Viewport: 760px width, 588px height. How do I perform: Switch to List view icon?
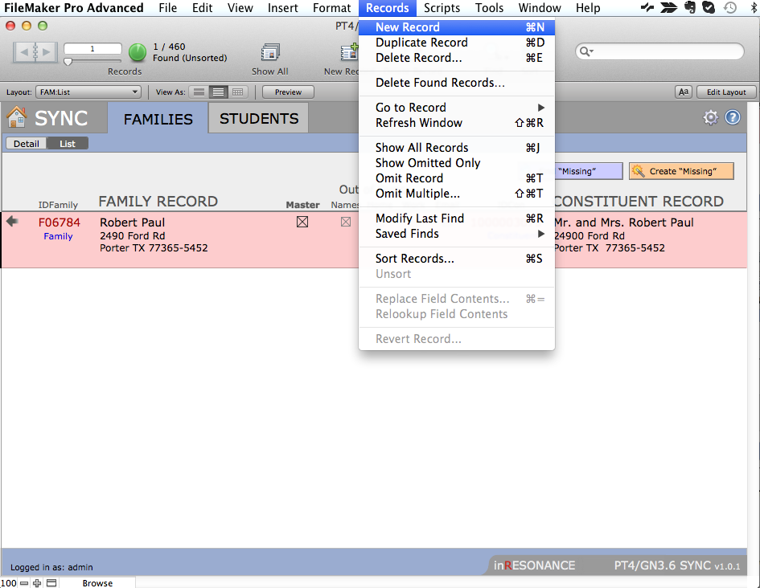coord(218,92)
